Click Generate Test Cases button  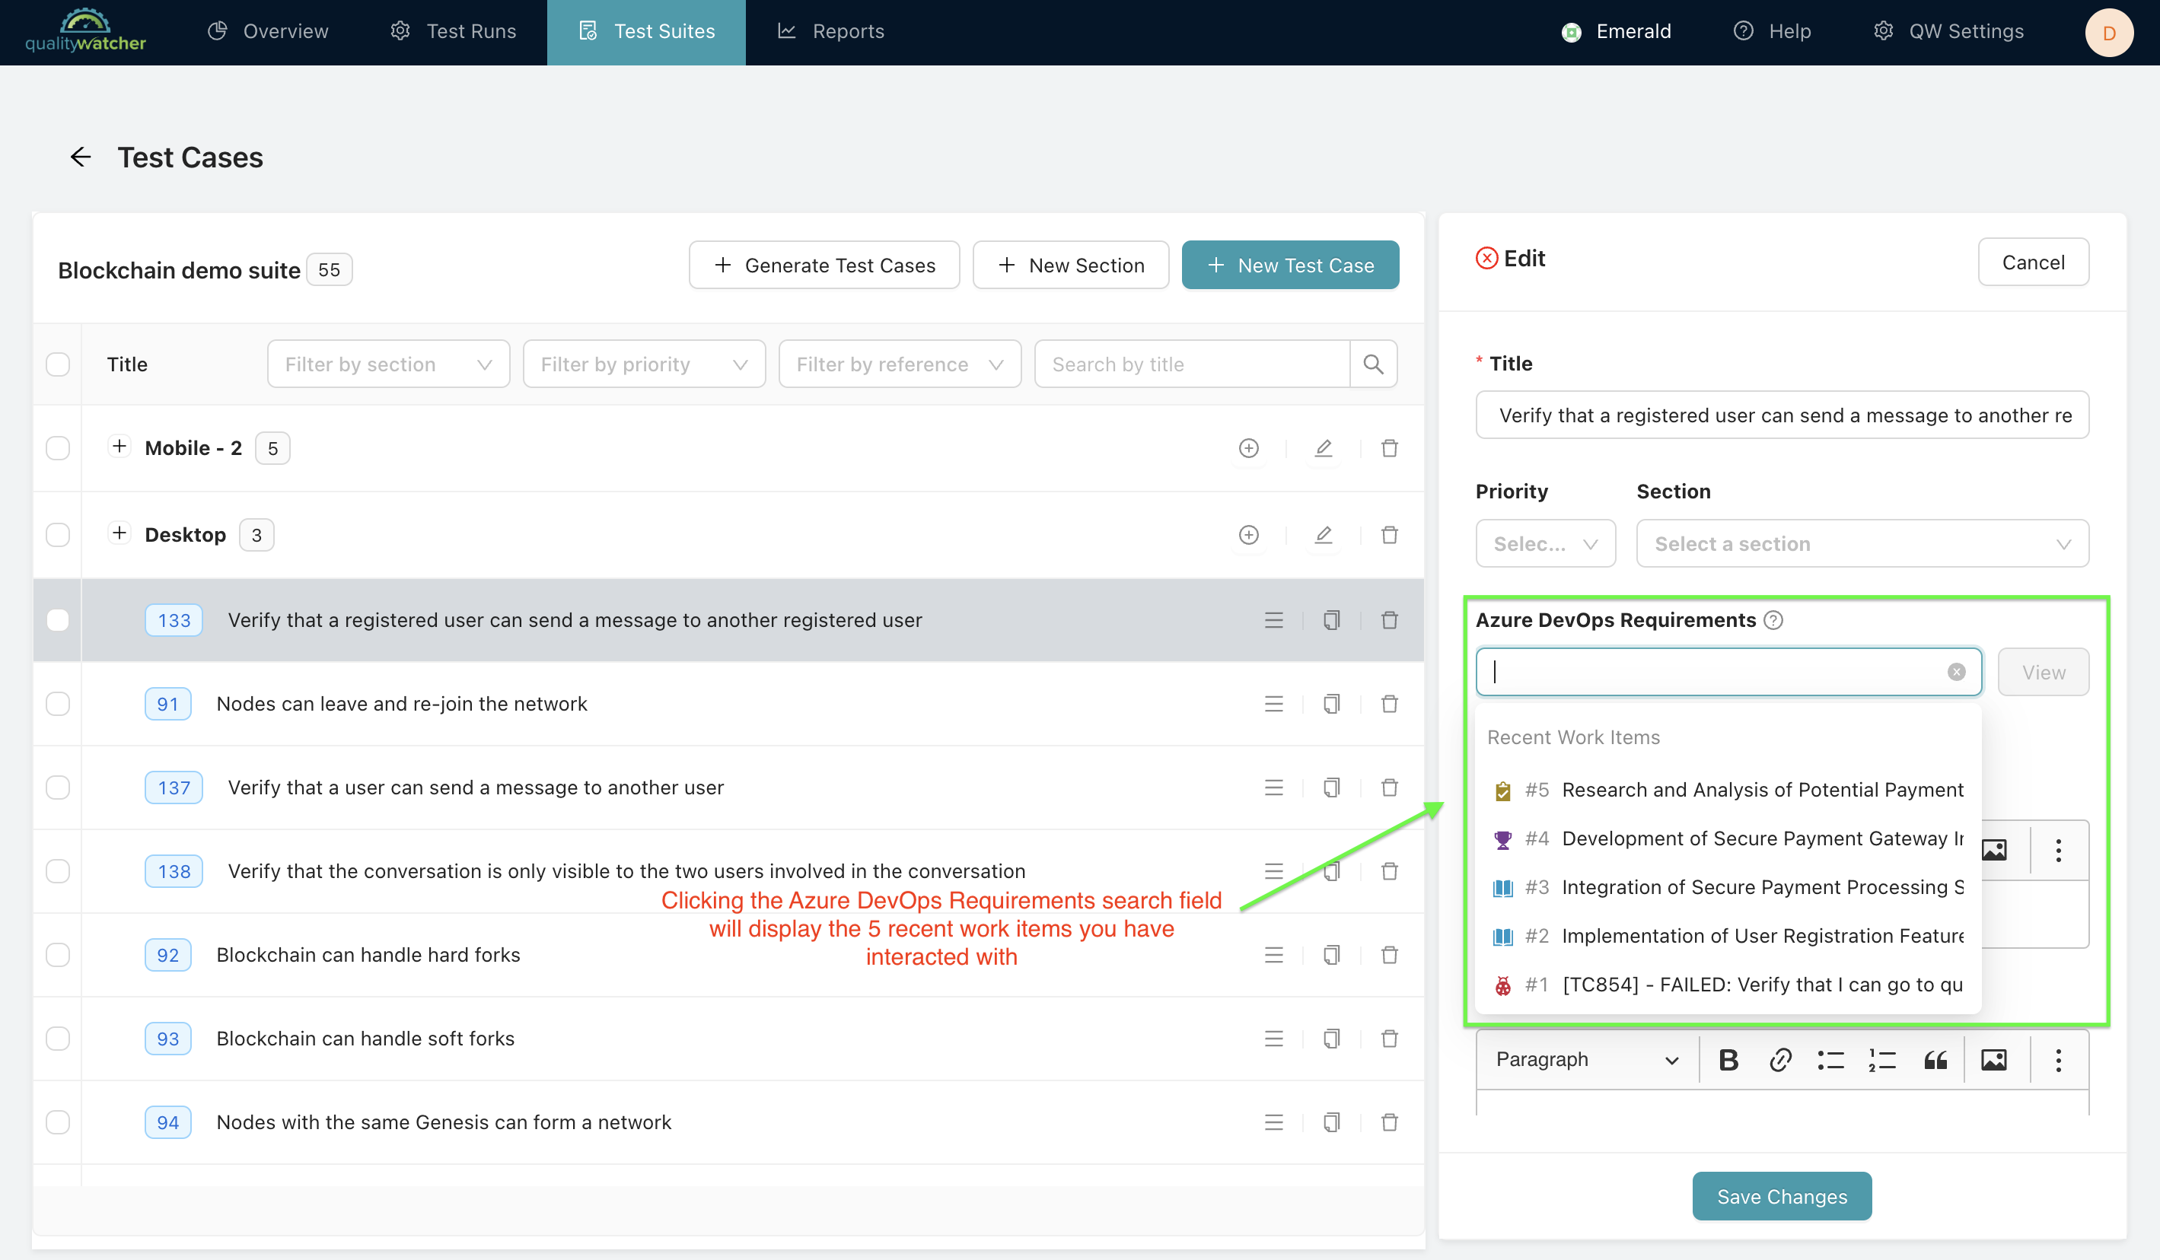click(824, 266)
